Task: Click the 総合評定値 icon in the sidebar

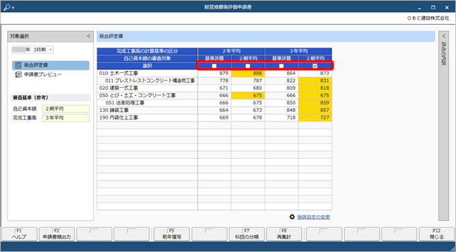Action: pos(18,65)
